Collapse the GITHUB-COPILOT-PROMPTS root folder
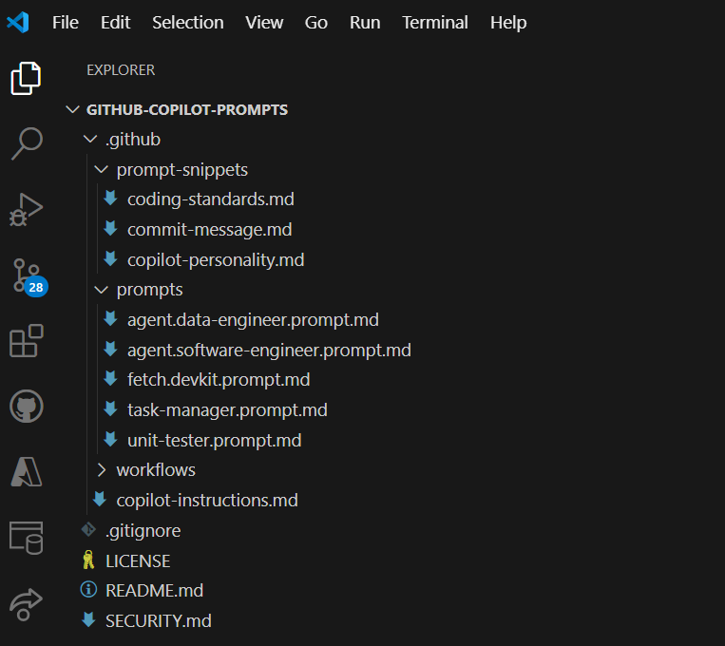This screenshot has height=646, width=725. [x=72, y=109]
